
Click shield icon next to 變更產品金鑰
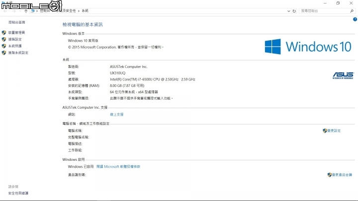330,175
